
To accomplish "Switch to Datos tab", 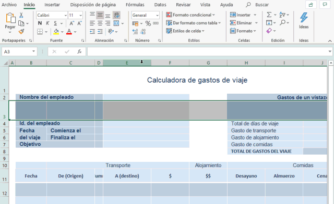I will point(160,5).
